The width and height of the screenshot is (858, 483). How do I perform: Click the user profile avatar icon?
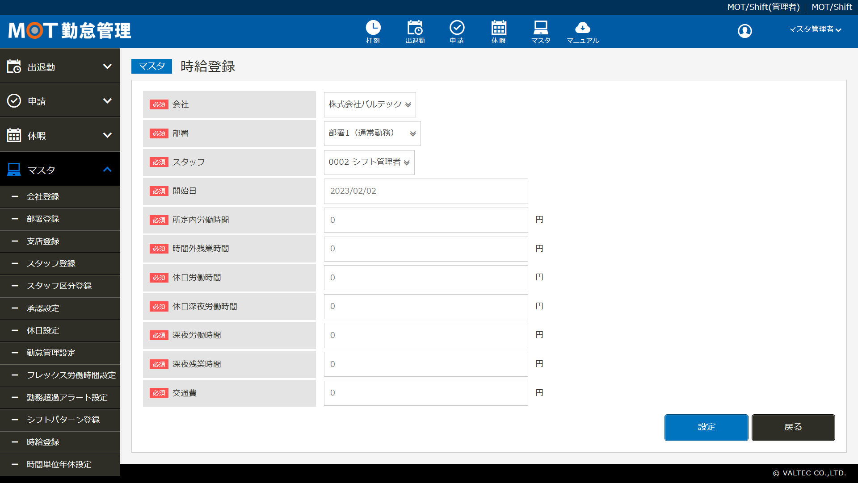pyautogui.click(x=744, y=31)
